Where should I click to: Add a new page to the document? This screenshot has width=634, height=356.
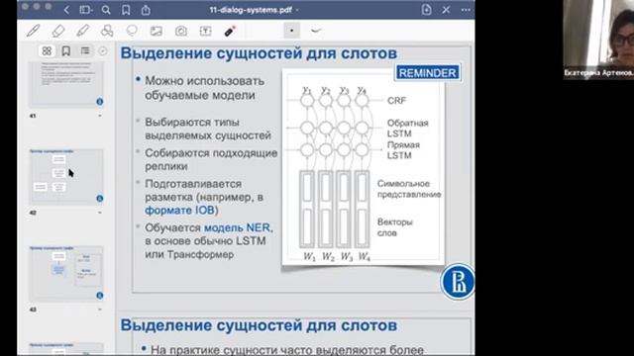pyautogui.click(x=426, y=9)
